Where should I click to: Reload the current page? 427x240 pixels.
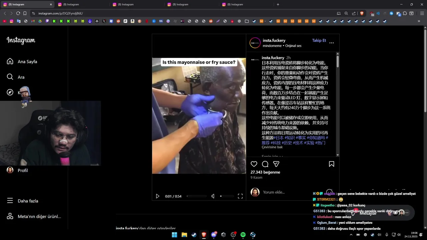pos(18,13)
